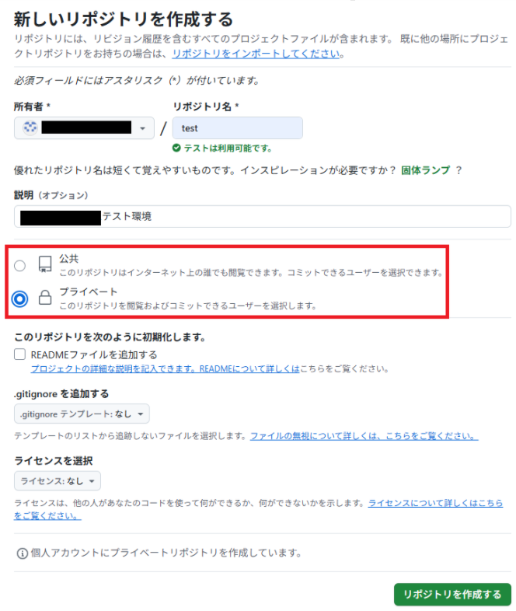Click the repository name field containing test
The width and height of the screenshot is (516, 611).
point(238,127)
